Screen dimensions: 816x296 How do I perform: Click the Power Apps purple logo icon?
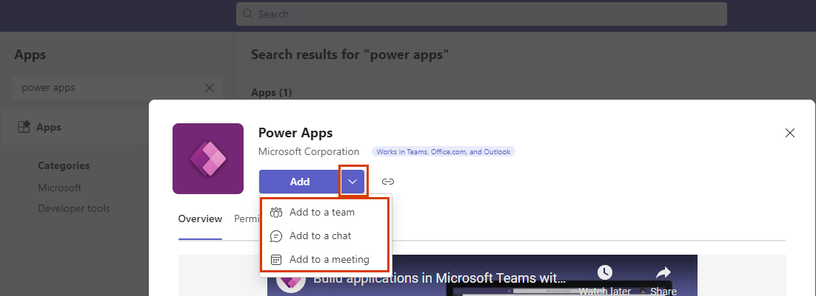point(208,159)
